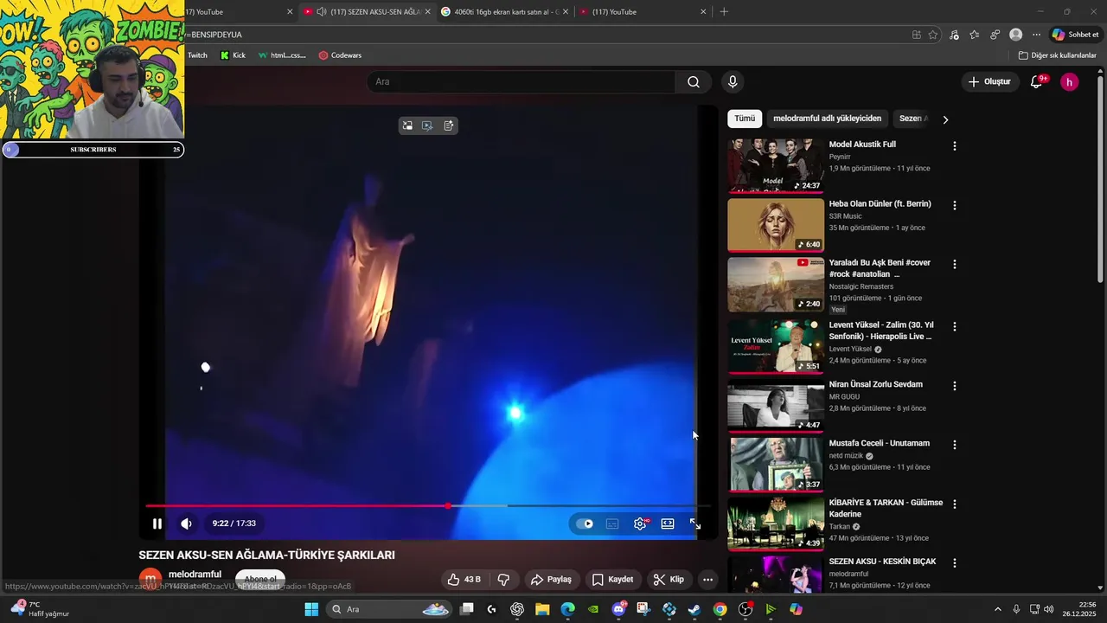Open the Model Akustik Full thumbnail
The image size is (1107, 623).
pyautogui.click(x=776, y=165)
